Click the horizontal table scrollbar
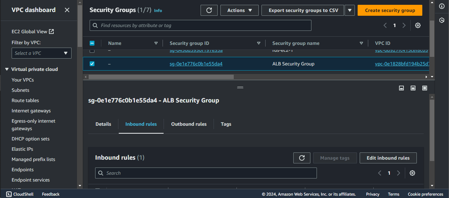Viewport: 449px width, 198px height. pyautogui.click(x=161, y=77)
